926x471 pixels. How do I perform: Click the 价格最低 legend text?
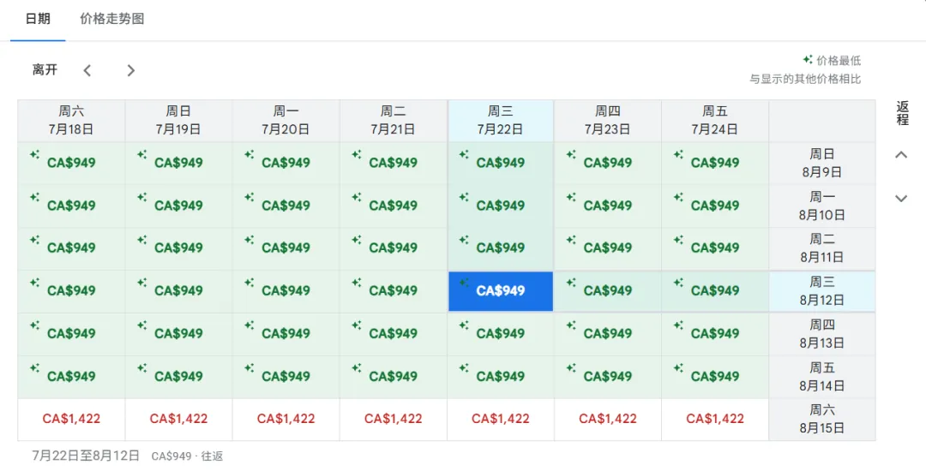click(839, 60)
